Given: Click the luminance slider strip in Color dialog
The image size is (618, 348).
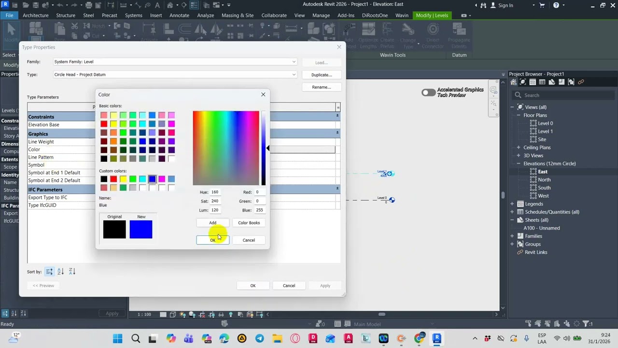Looking at the screenshot, I should [263, 148].
